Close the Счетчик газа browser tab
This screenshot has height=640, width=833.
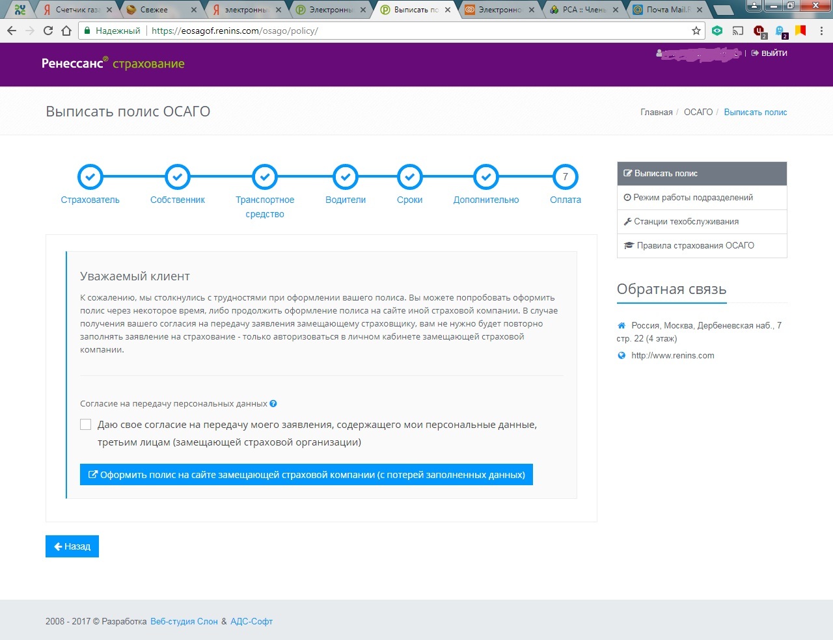click(109, 10)
